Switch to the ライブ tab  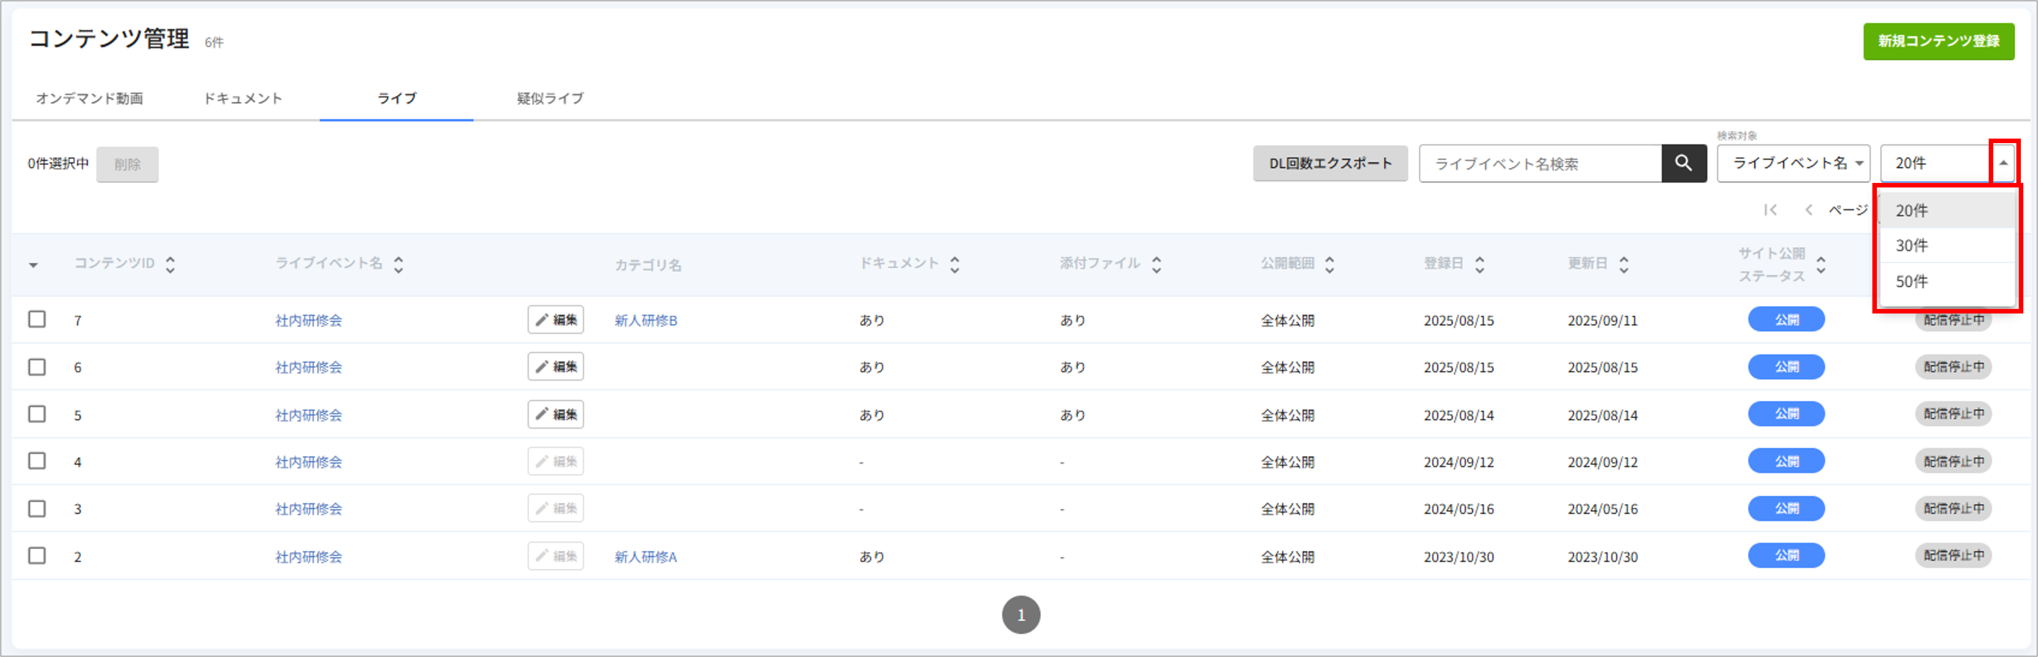pyautogui.click(x=396, y=98)
